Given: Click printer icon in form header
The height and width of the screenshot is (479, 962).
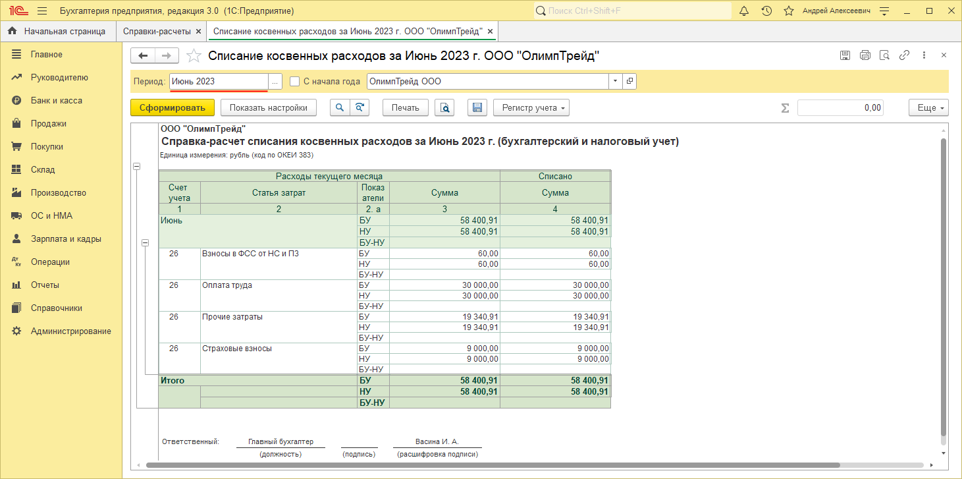Looking at the screenshot, I should click(865, 56).
